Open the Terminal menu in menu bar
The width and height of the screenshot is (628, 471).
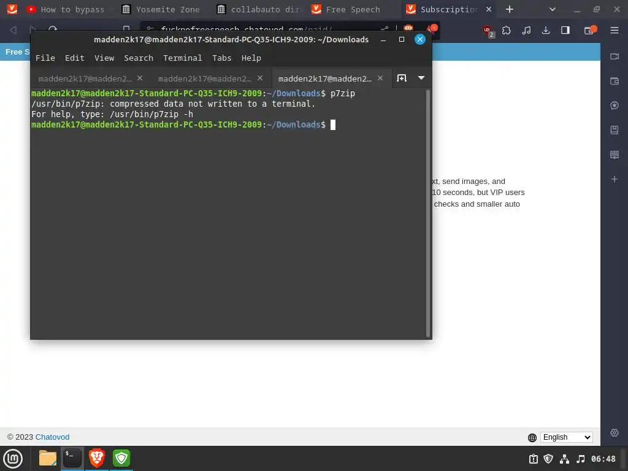pyautogui.click(x=183, y=58)
